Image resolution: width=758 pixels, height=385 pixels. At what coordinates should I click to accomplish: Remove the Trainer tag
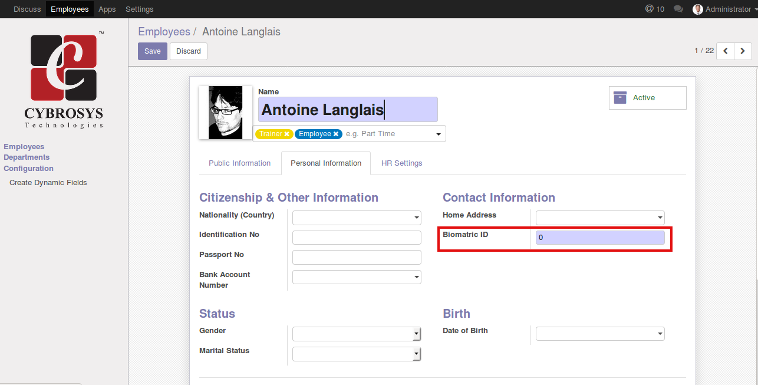pos(287,134)
